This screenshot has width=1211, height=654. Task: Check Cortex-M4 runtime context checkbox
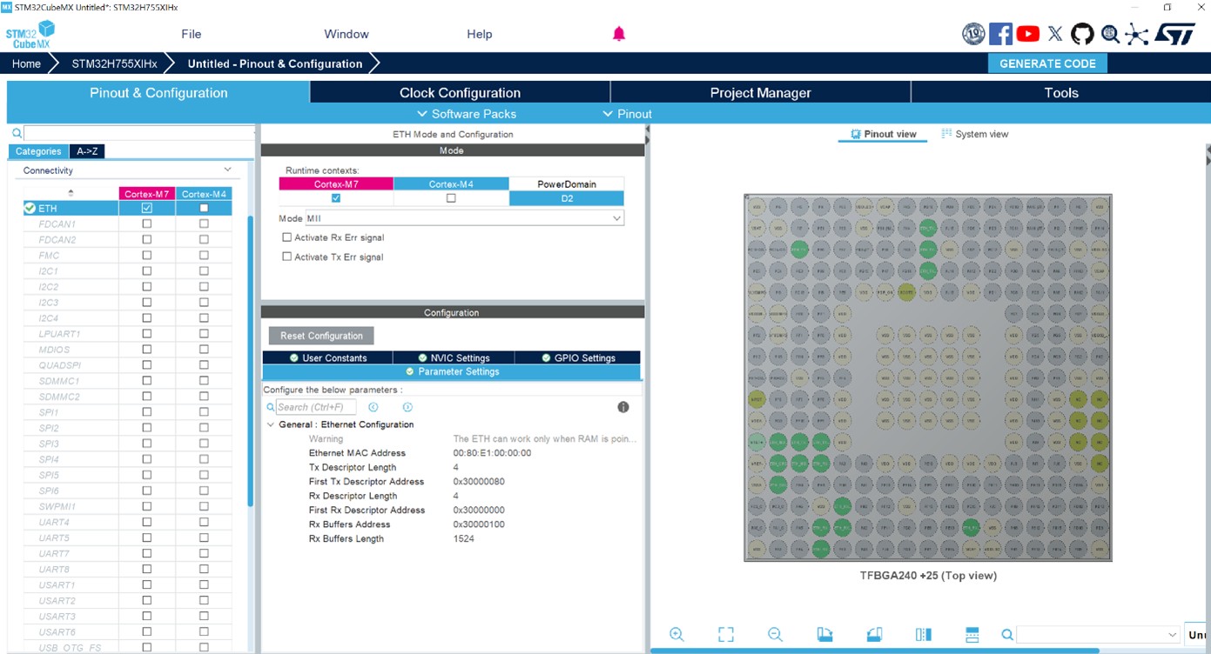(451, 198)
